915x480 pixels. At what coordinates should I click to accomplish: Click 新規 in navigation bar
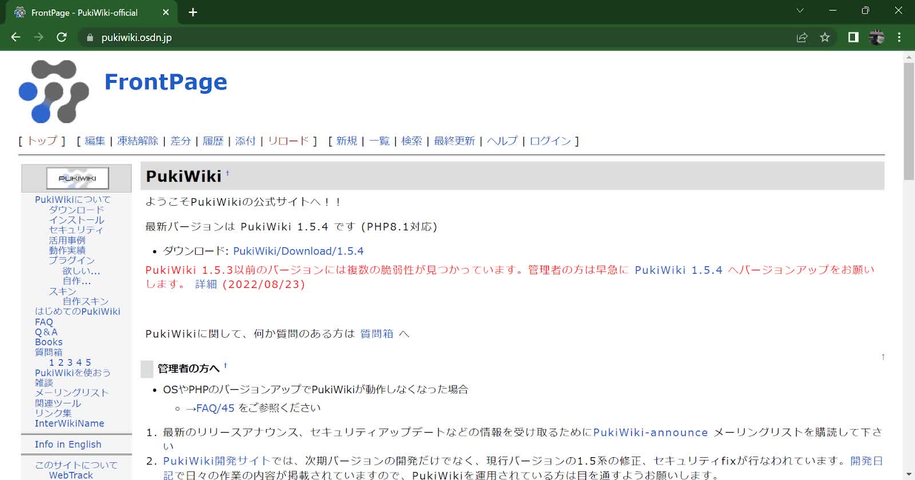pyautogui.click(x=347, y=141)
